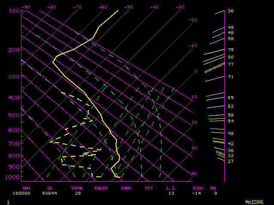The width and height of the screenshot is (274, 205).
Task: Click the EQUIP header label
Action: (101, 188)
